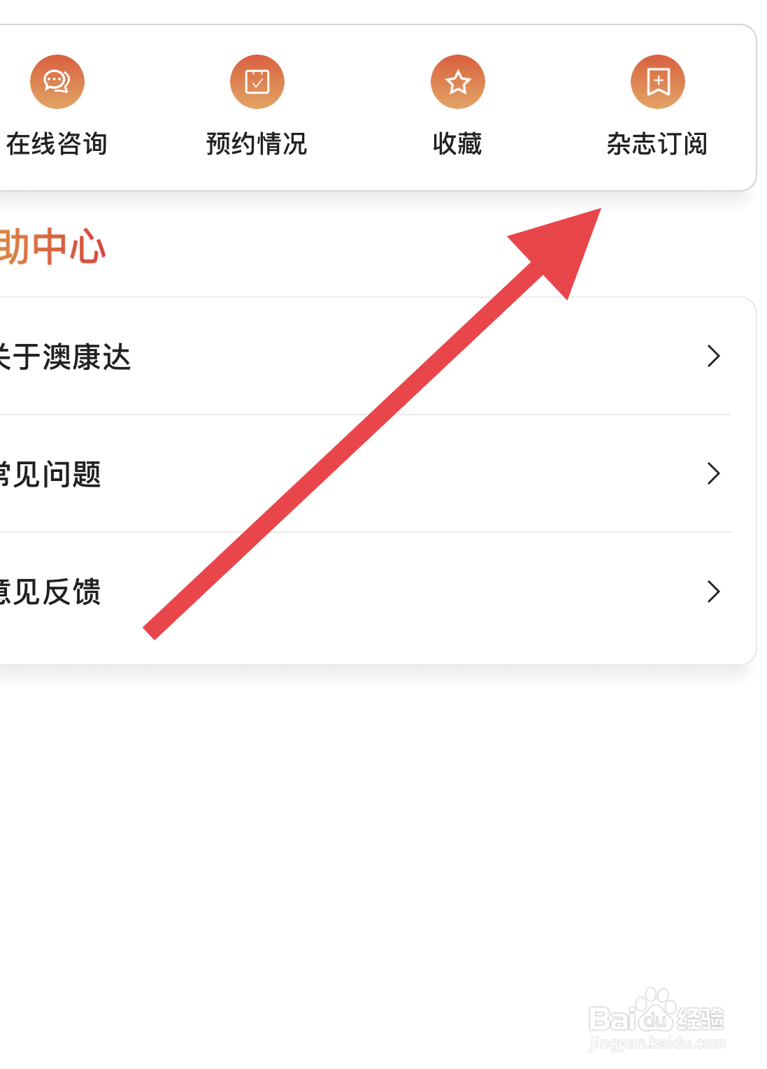Click the 收藏 text label
The width and height of the screenshot is (767, 1069).
458,144
